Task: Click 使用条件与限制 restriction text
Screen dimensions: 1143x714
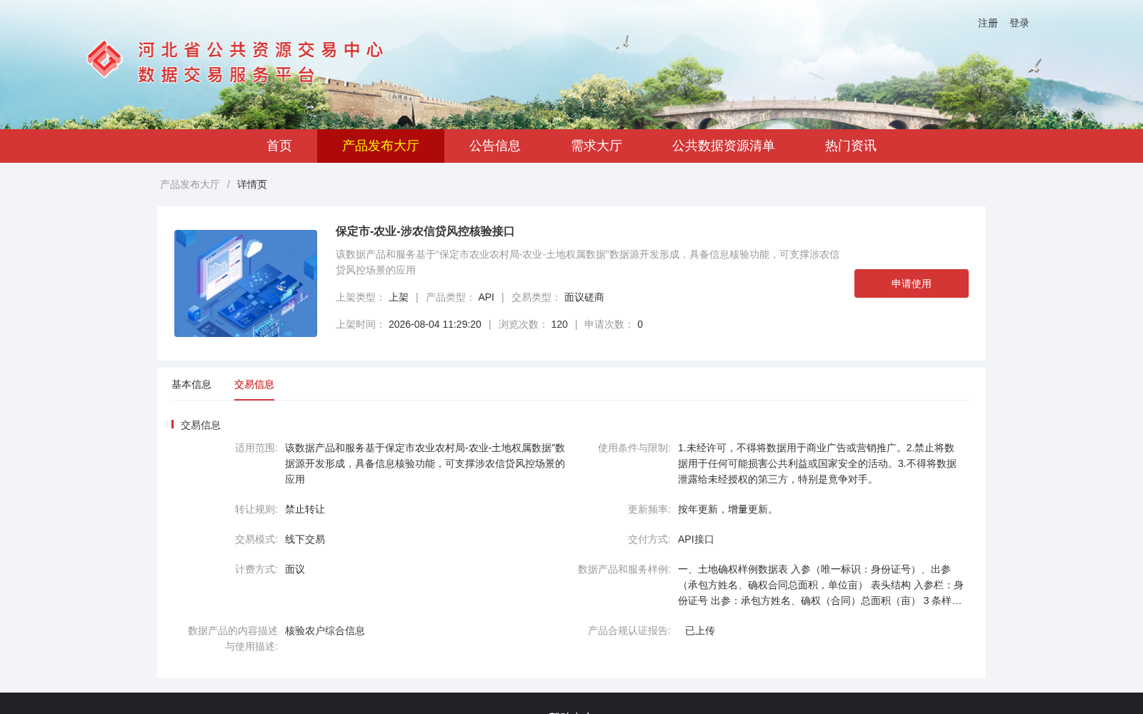Action: coord(817,463)
